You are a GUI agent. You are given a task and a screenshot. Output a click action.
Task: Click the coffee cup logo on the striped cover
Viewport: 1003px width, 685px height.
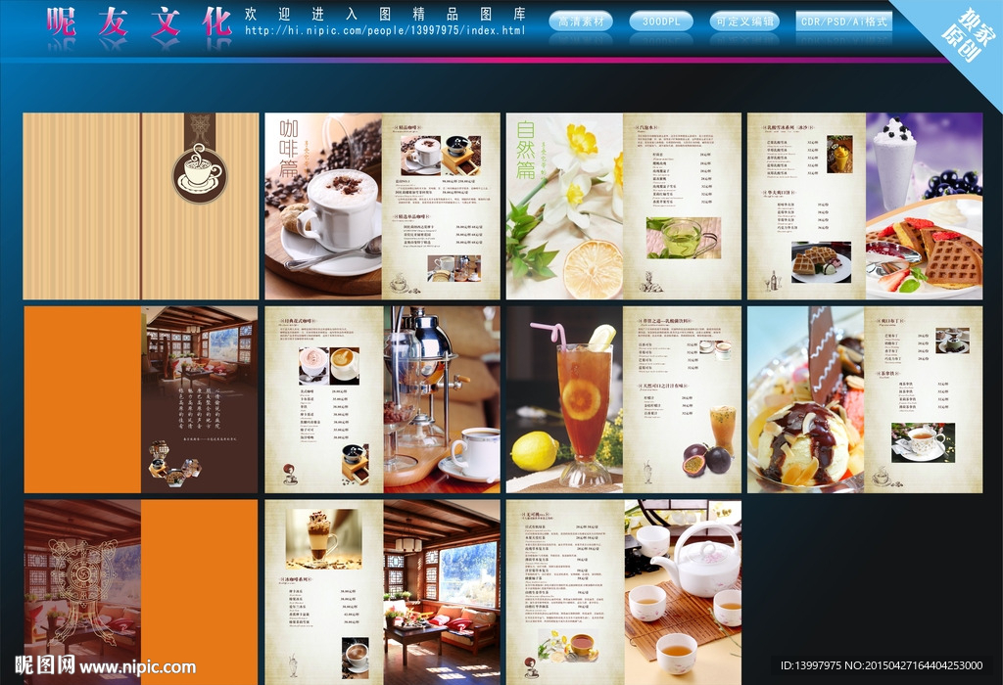[199, 173]
